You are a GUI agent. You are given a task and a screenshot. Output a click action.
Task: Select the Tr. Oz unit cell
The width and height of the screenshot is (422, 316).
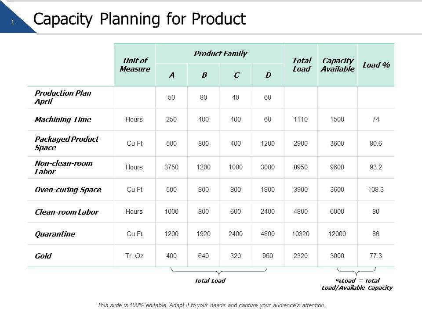coord(135,256)
